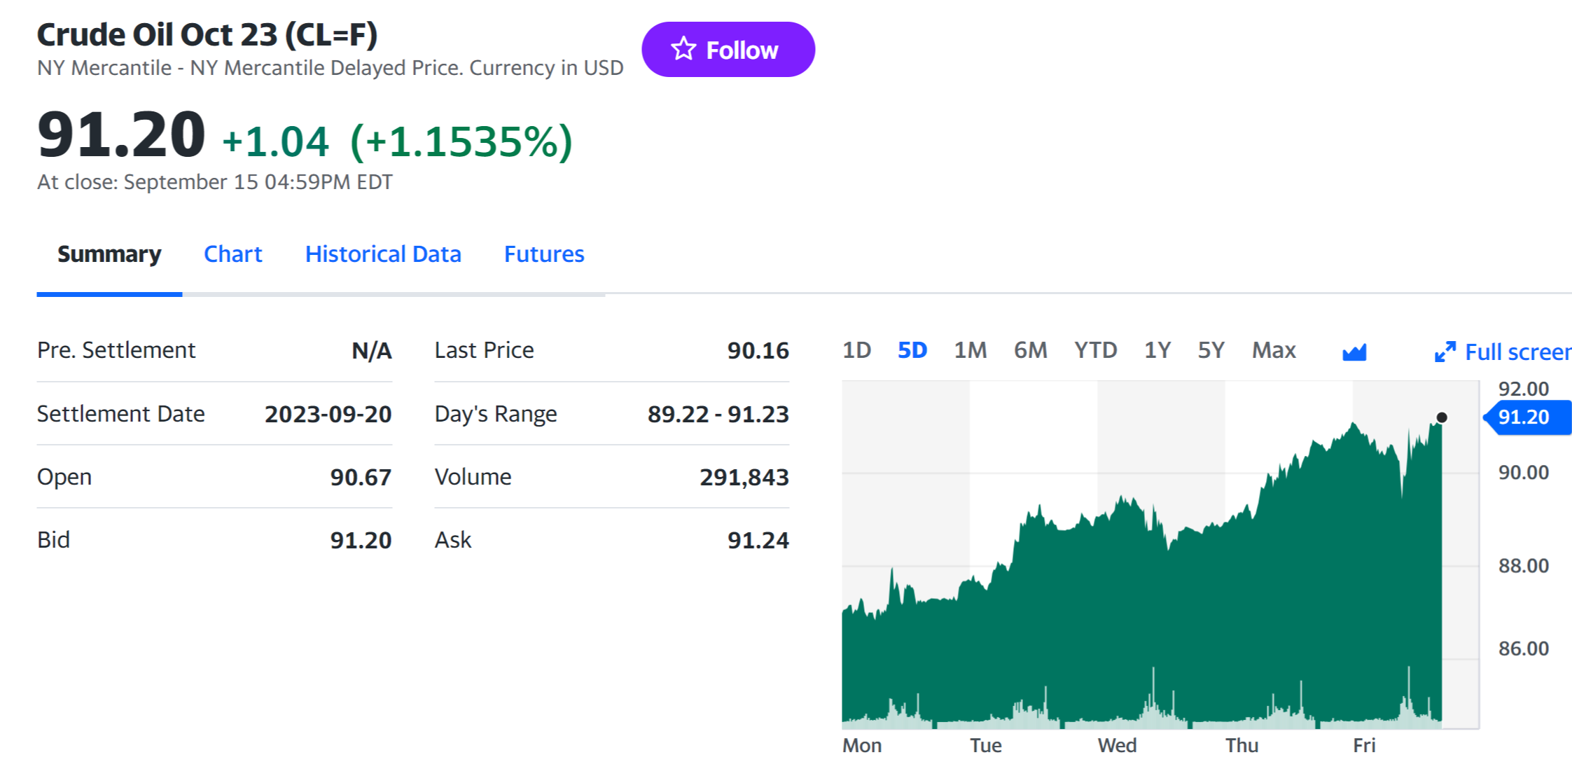Choose the 1Y chart range
1572x769 pixels.
click(x=1157, y=350)
